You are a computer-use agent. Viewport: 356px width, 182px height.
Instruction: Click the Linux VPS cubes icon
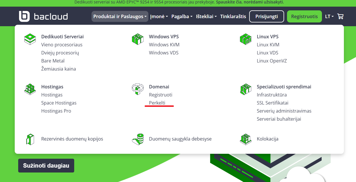[245, 39]
